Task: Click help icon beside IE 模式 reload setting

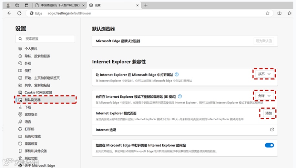Action: click(180, 96)
